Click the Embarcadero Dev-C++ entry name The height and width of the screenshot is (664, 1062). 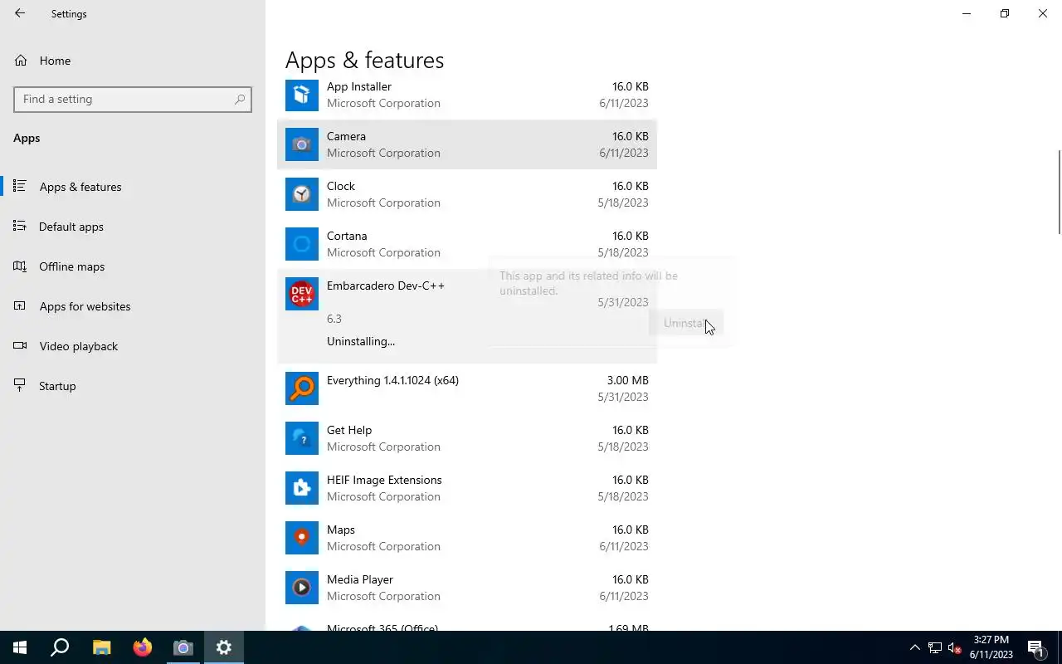[386, 286]
